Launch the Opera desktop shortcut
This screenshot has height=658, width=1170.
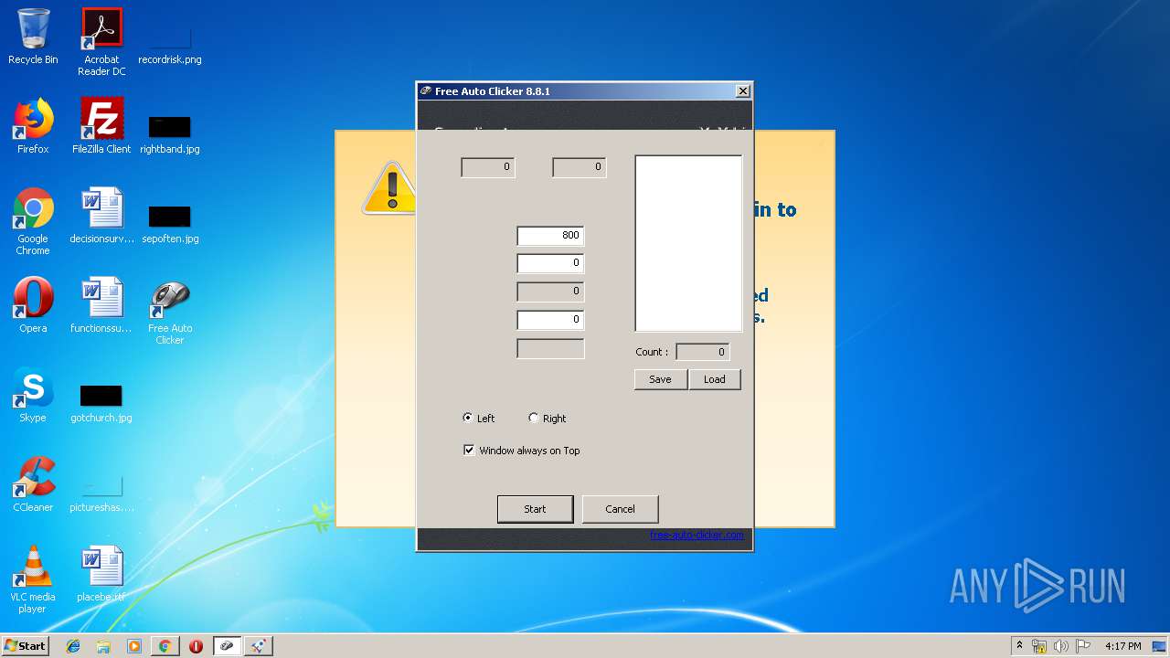(33, 305)
